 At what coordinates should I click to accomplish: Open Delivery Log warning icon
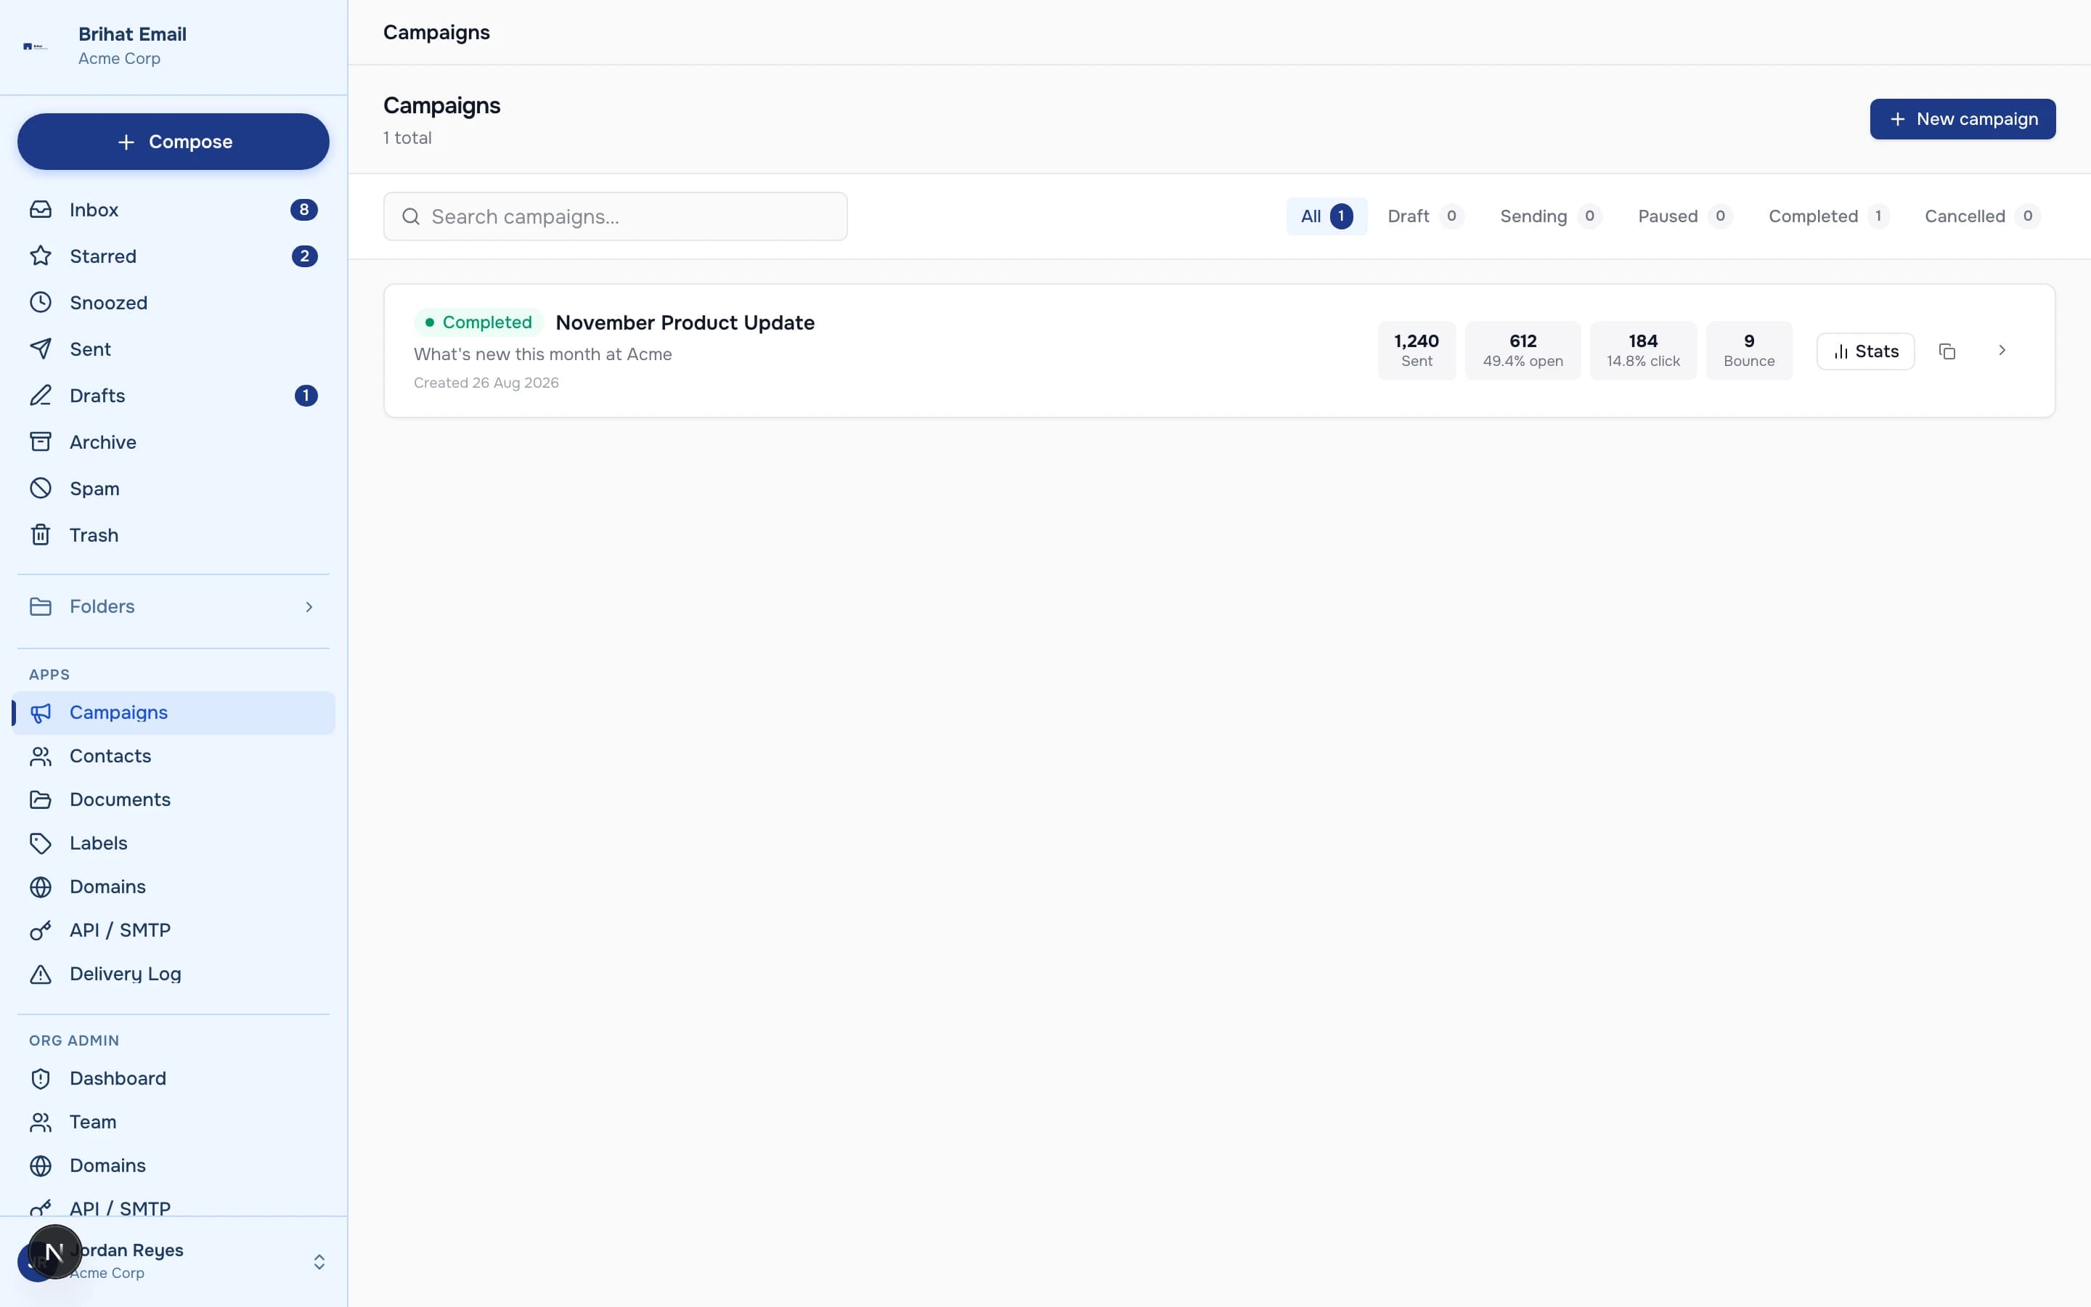pos(41,974)
